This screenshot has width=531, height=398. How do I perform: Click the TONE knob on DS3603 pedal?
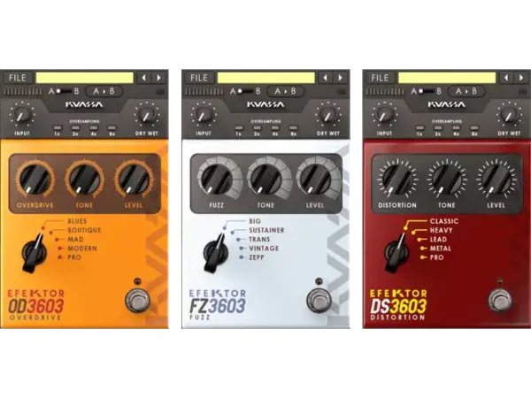[x=447, y=179]
